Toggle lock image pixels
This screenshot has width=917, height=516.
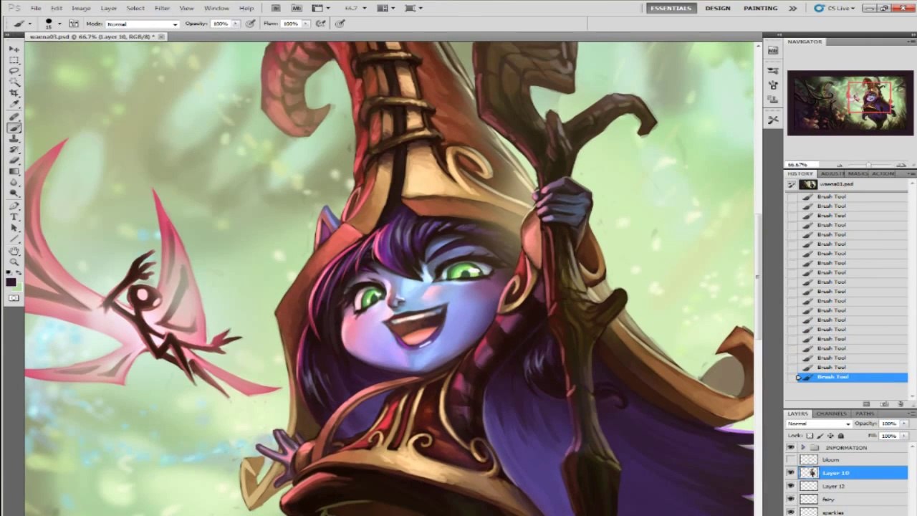tap(820, 436)
